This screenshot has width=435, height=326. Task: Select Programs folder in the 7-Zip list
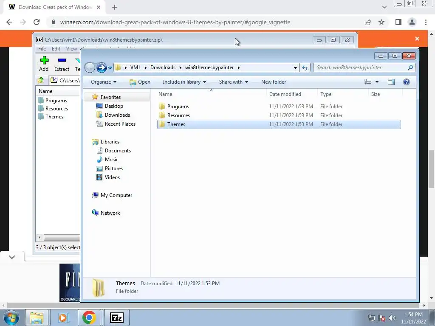pyautogui.click(x=53, y=100)
